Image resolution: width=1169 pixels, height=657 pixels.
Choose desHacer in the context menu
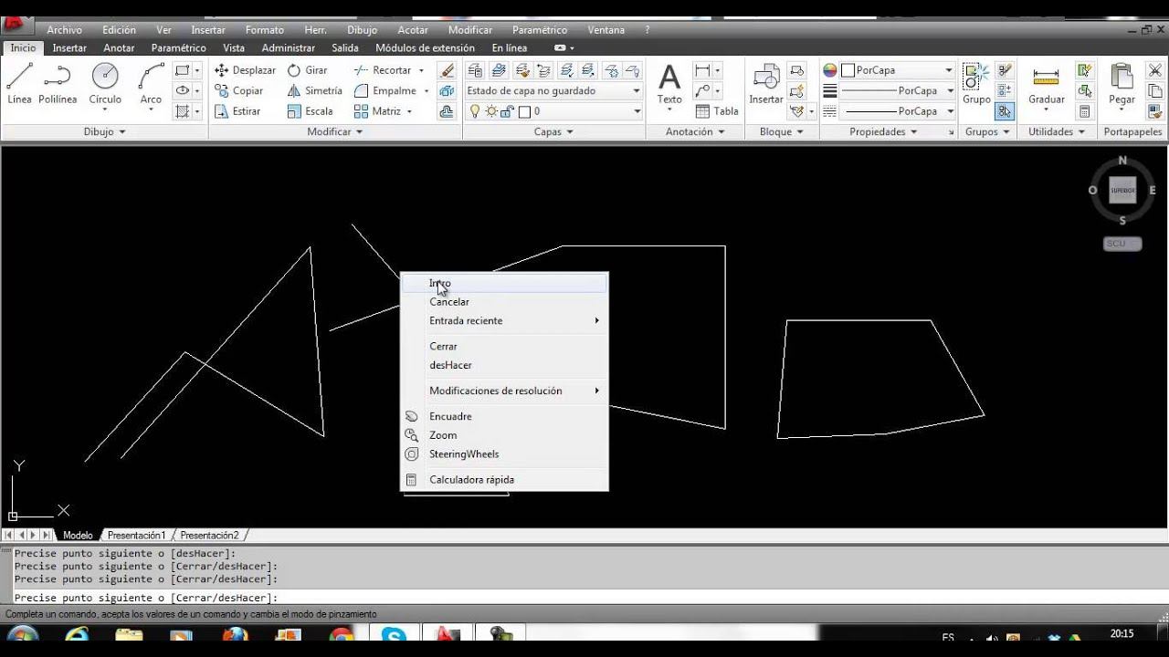point(505,365)
